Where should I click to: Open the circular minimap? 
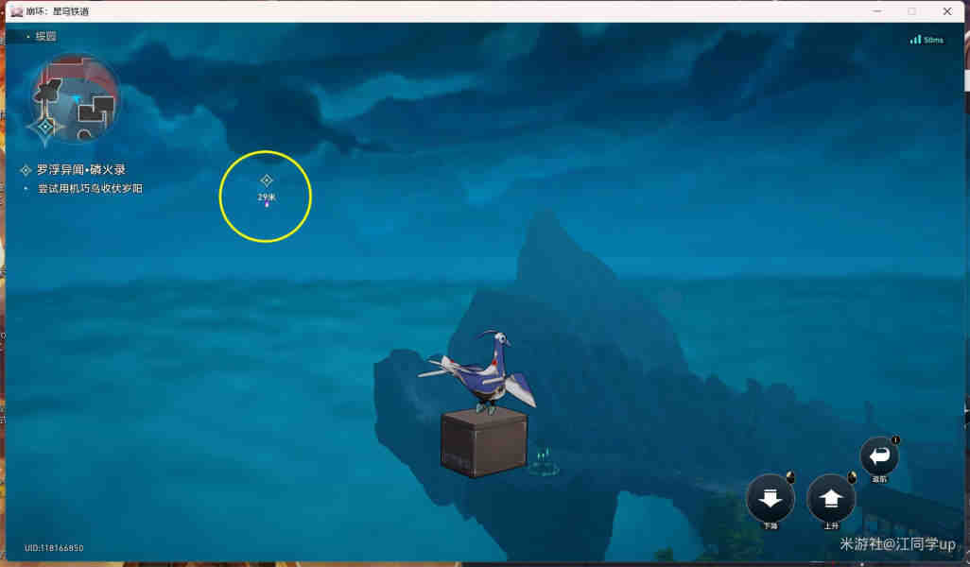[76, 97]
